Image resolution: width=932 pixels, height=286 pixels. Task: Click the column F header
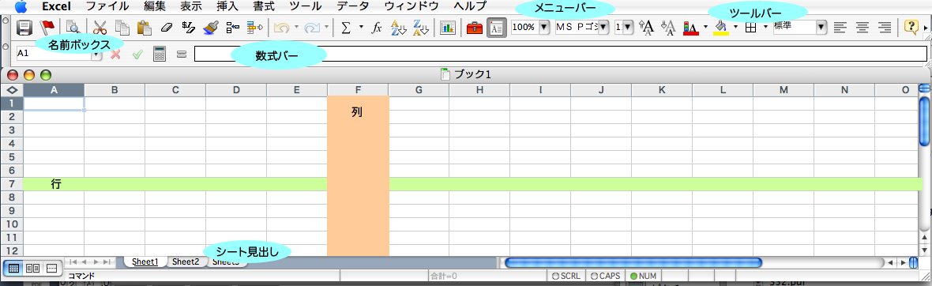358,90
